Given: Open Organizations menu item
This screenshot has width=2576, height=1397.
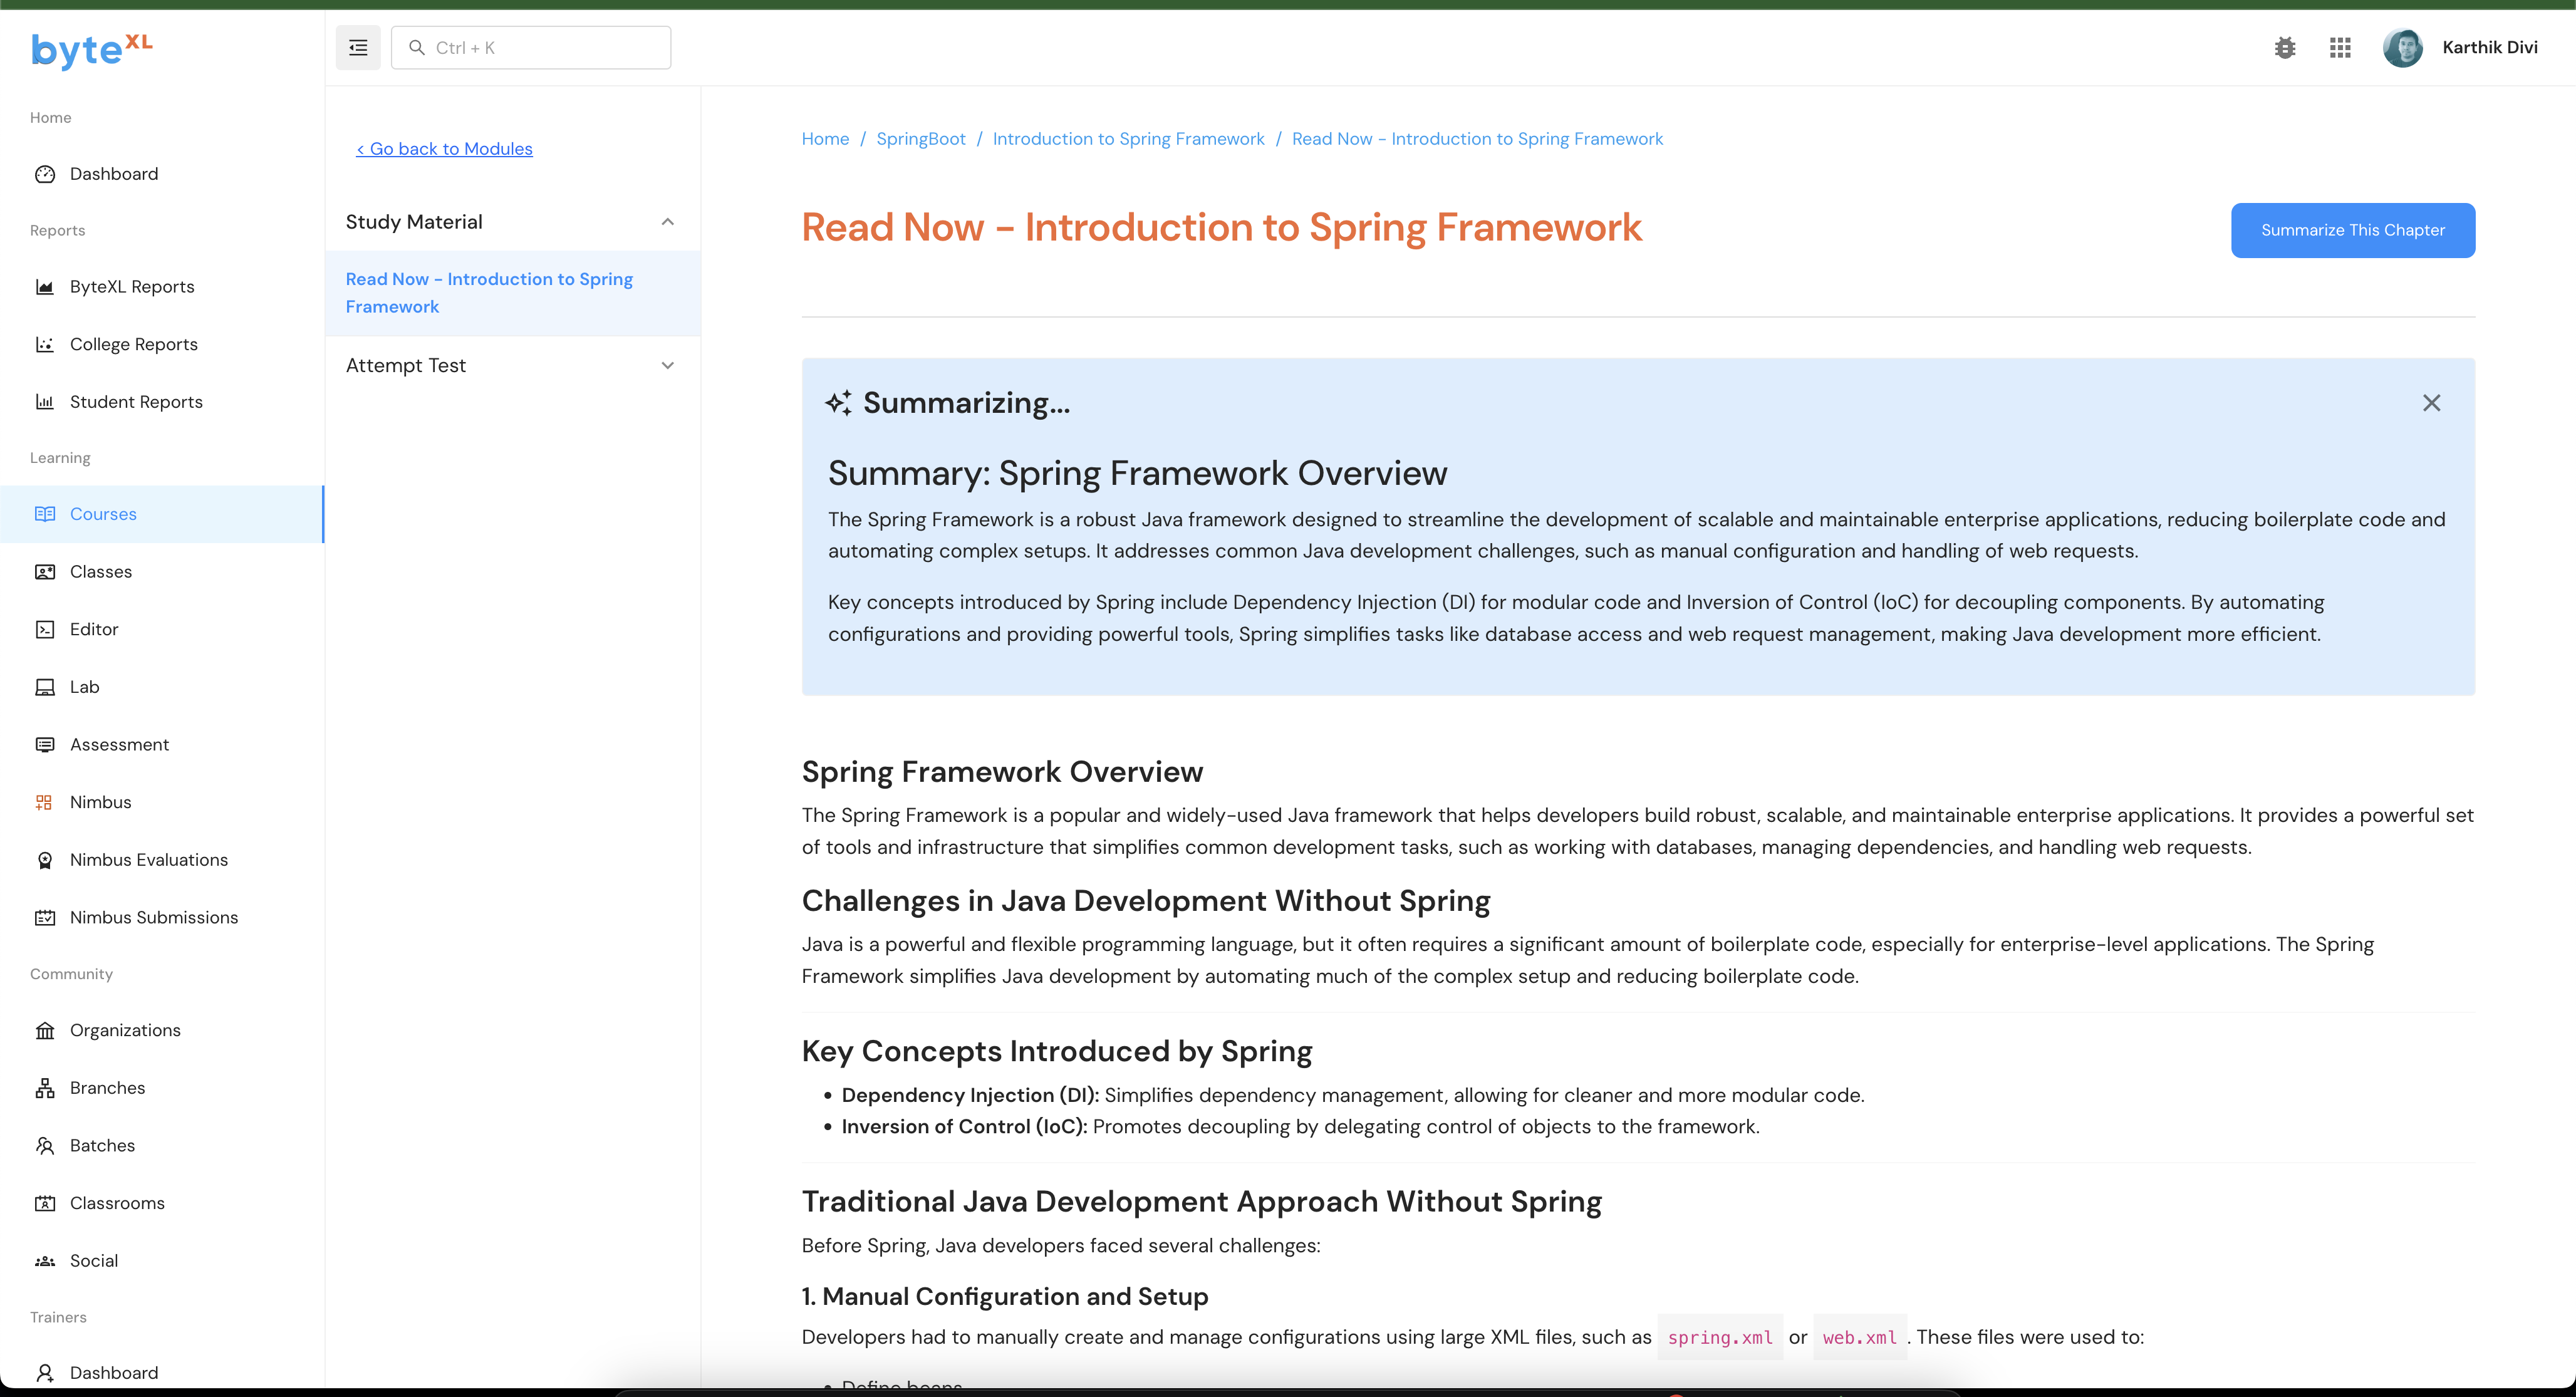Looking at the screenshot, I should coord(162,1031).
